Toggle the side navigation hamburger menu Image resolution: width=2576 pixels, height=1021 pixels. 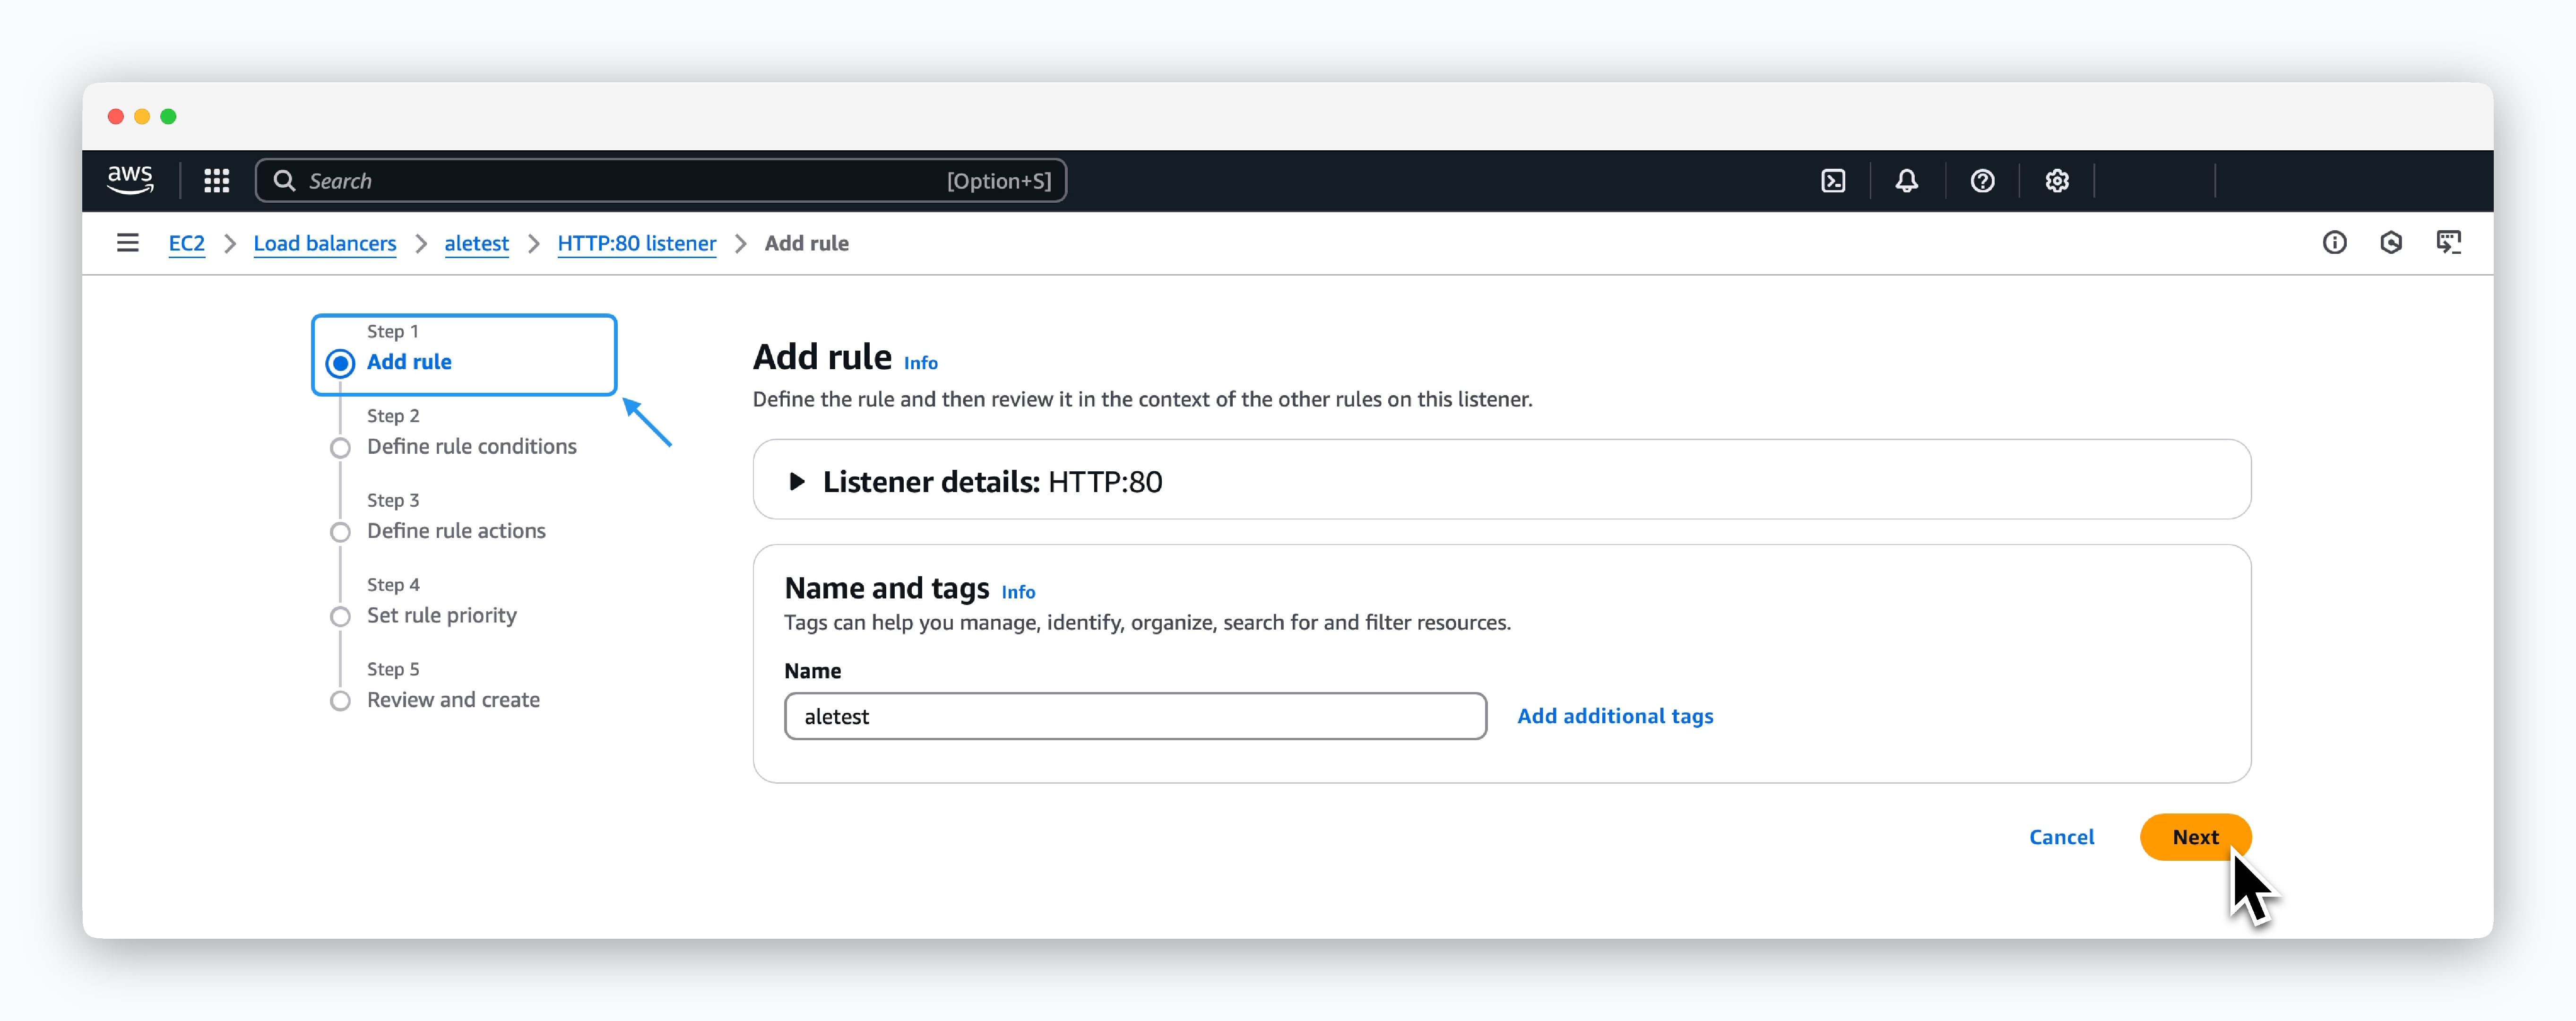[x=128, y=243]
